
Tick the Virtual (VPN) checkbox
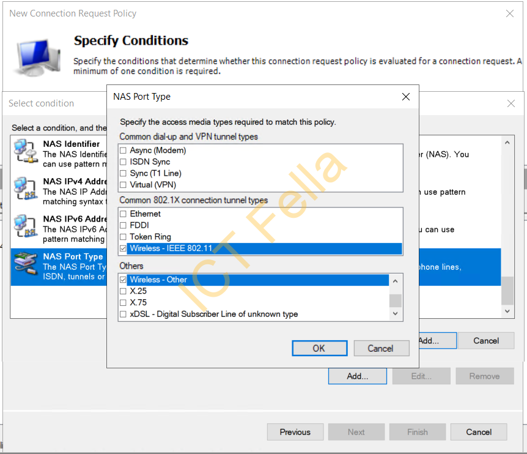[x=123, y=185]
